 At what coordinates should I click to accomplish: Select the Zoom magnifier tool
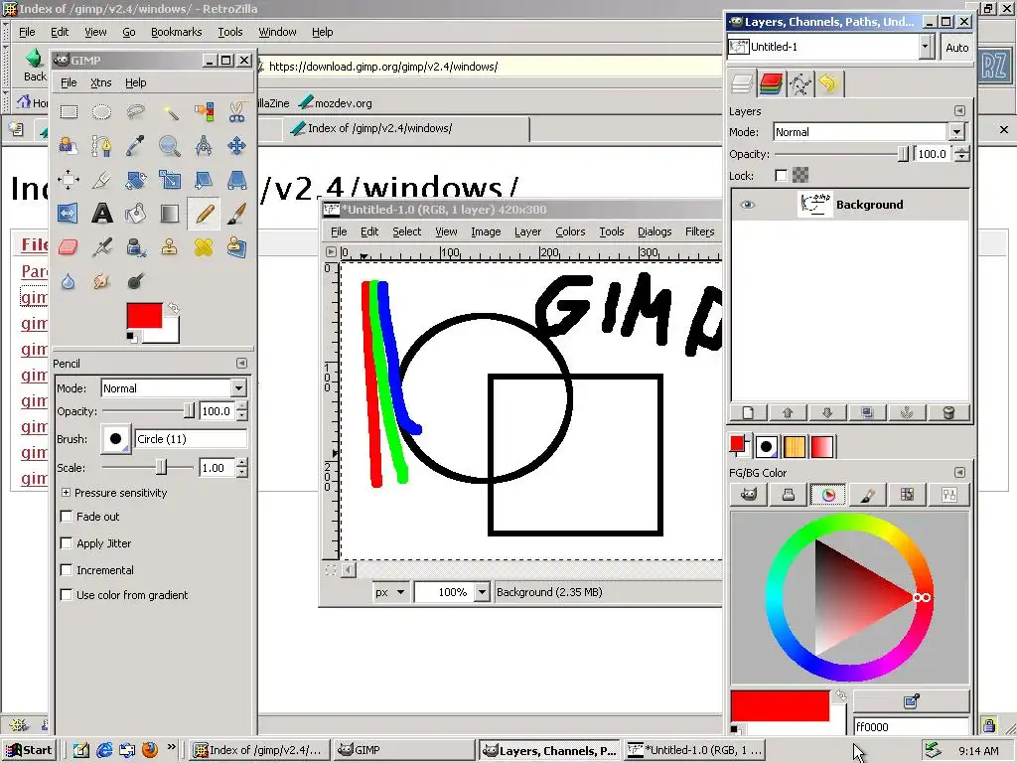[170, 145]
